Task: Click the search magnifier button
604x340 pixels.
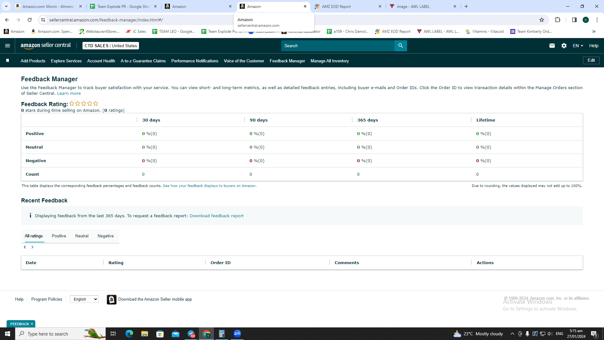Action: [400, 46]
